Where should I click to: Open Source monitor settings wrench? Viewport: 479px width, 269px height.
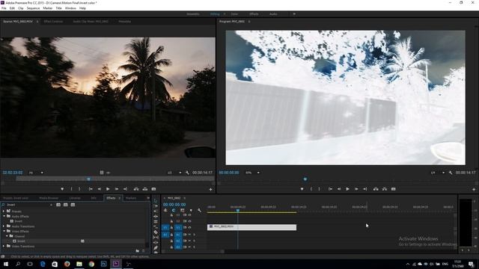click(x=187, y=173)
